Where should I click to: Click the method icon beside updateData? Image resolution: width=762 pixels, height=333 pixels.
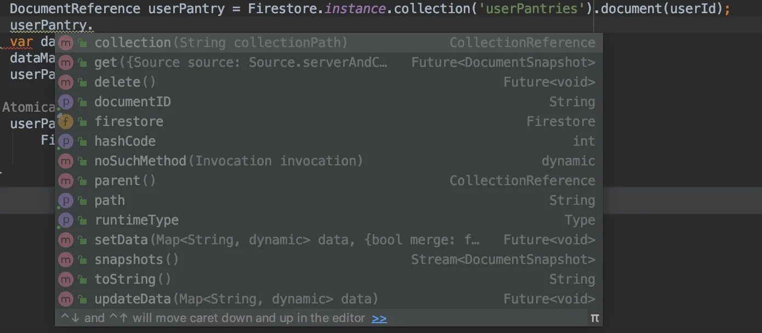click(66, 299)
